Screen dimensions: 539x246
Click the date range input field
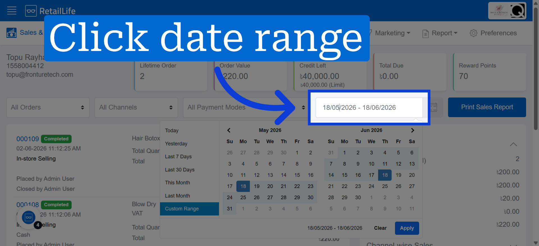(369, 108)
